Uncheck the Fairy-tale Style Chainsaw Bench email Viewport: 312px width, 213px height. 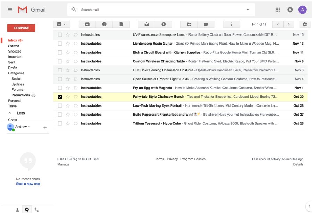click(60, 97)
